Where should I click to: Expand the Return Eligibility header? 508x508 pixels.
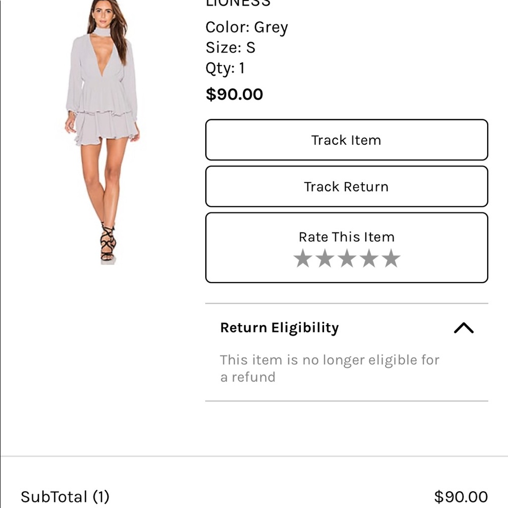pos(279,328)
